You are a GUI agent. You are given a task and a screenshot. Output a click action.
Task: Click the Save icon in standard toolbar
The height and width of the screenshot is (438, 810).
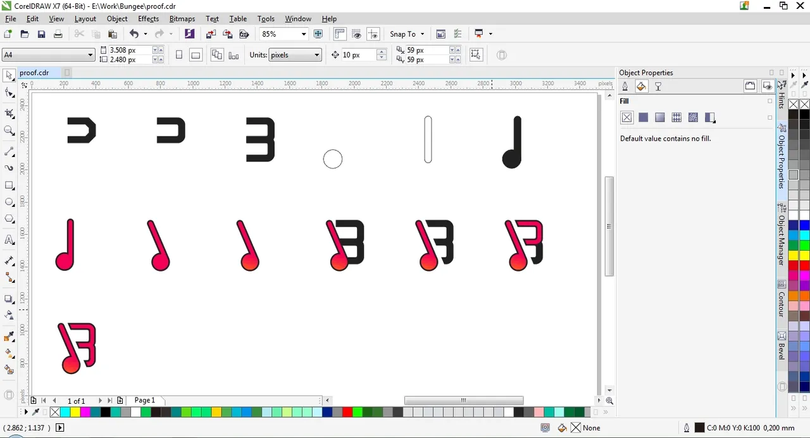(x=41, y=34)
